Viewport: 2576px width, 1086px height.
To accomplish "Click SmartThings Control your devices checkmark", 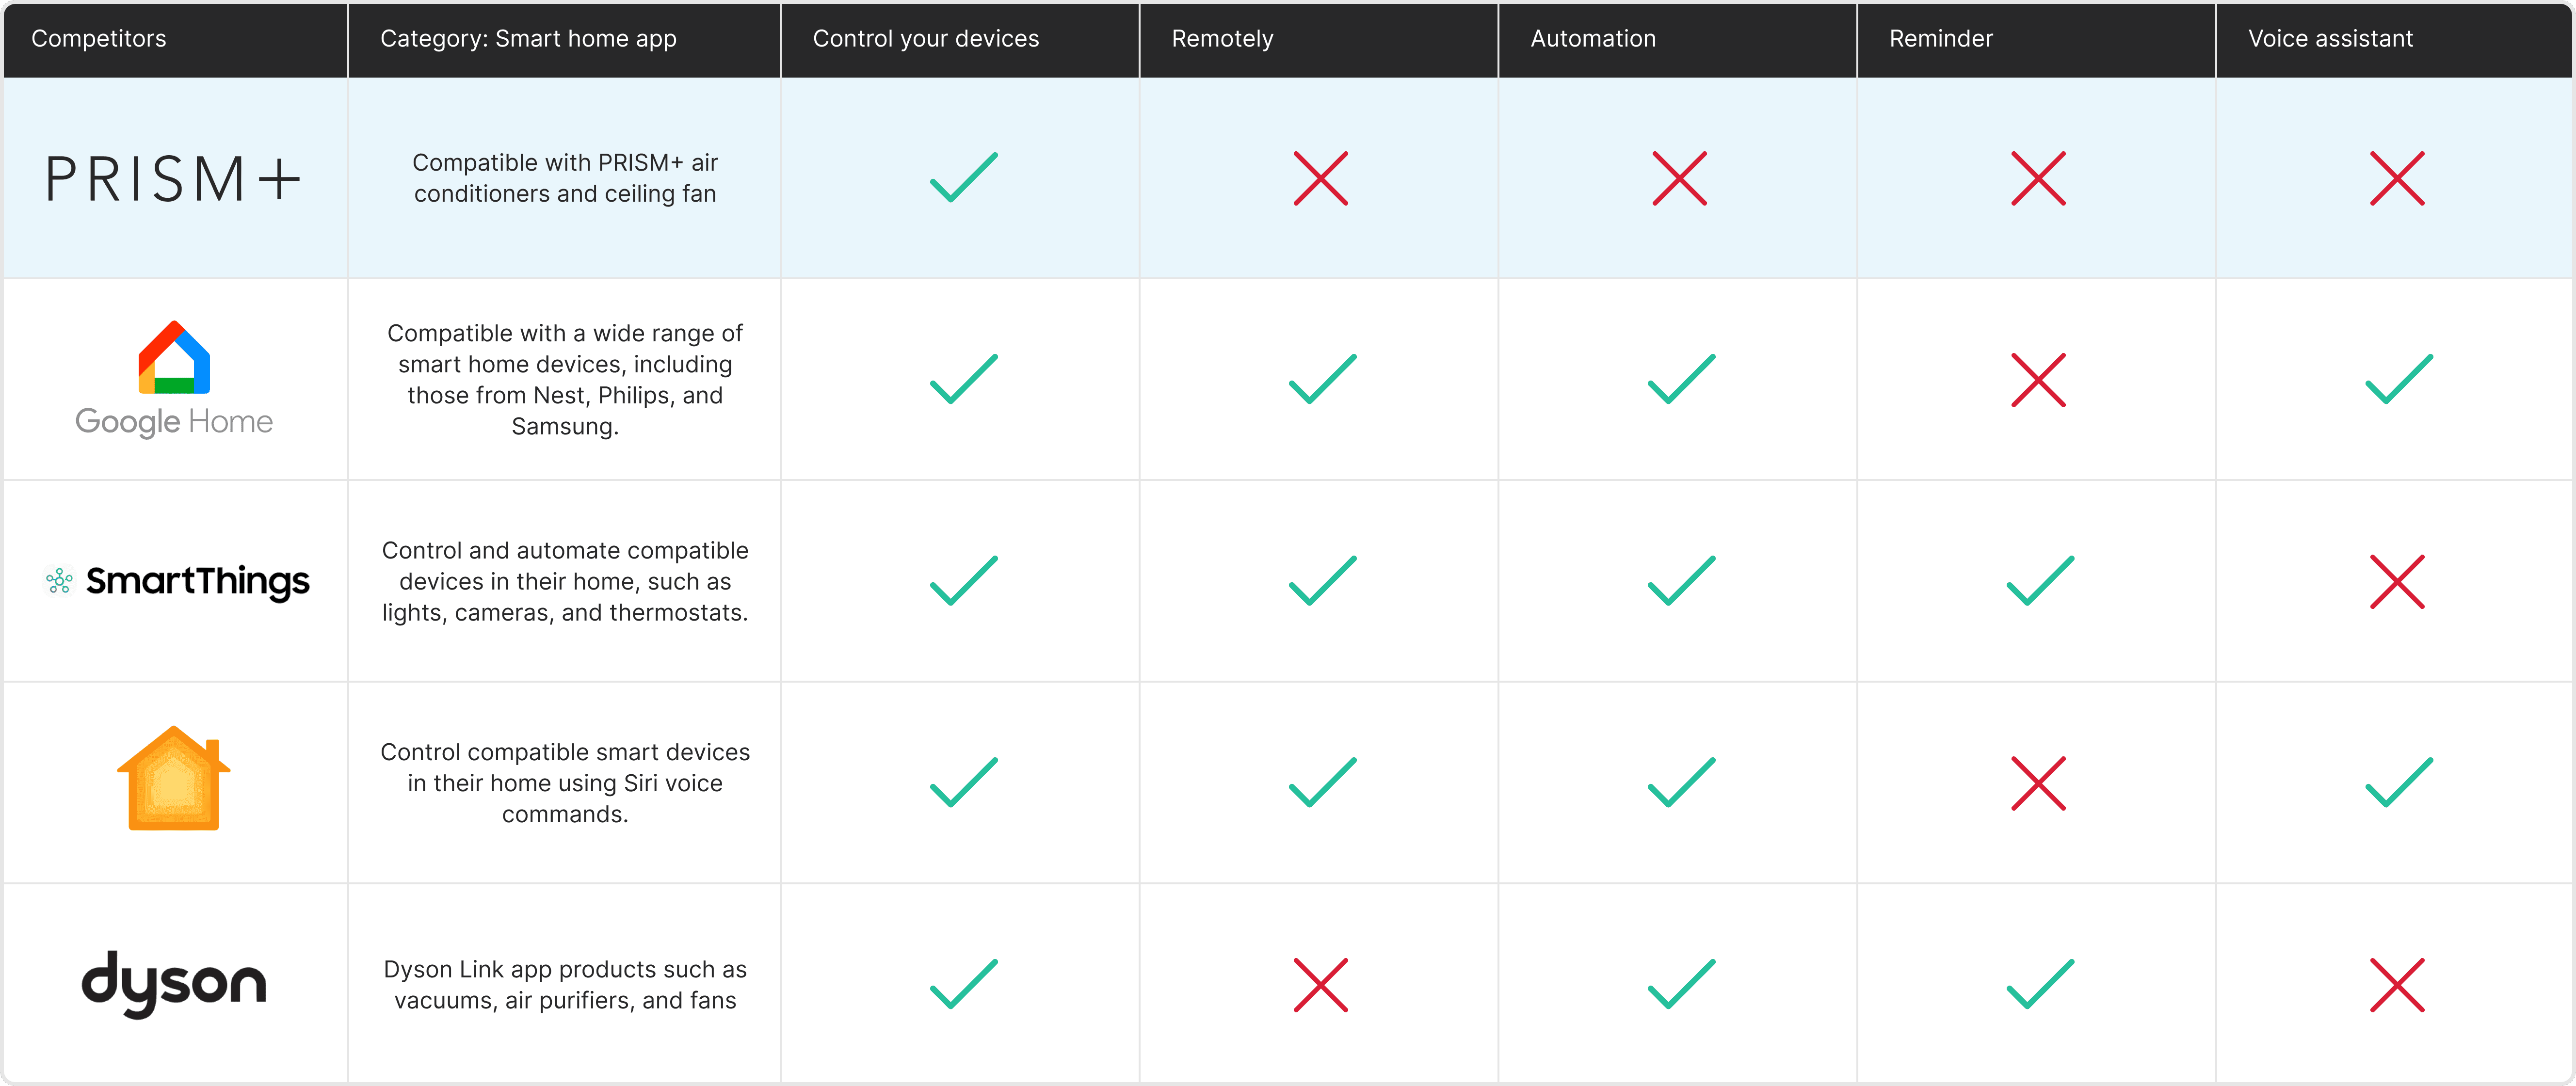I will [x=964, y=581].
